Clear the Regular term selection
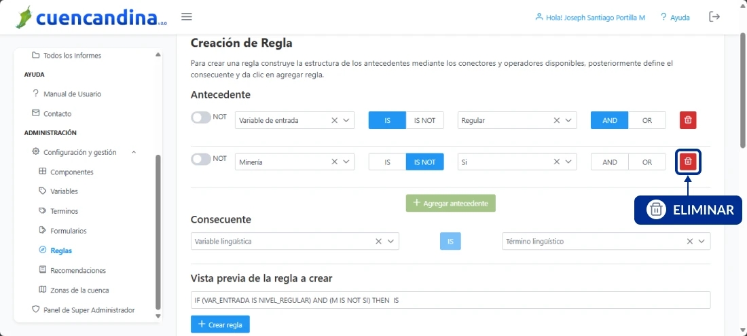This screenshot has height=336, width=747. (x=557, y=121)
